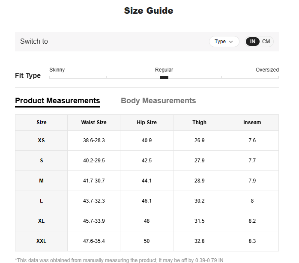Select the M size row label
299x263 pixels.
pyautogui.click(x=41, y=181)
